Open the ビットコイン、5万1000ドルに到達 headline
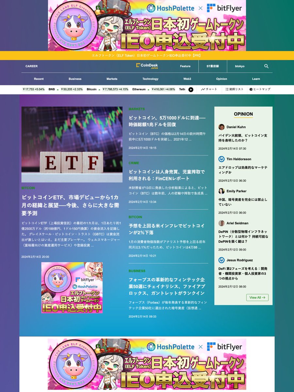 point(167,121)
